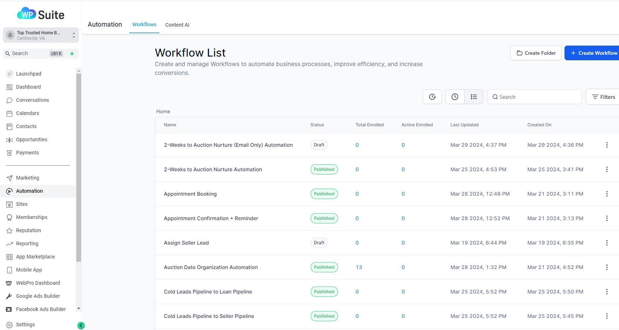The image size is (619, 330).
Task: Open Cold Leads Pipeline to Loan Pipeline
Action: (x=208, y=292)
